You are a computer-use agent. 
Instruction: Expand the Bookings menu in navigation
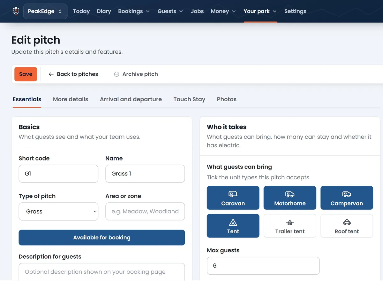point(134,11)
